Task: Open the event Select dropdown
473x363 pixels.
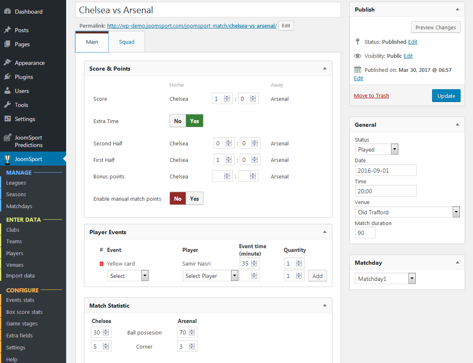Action: tap(128, 275)
